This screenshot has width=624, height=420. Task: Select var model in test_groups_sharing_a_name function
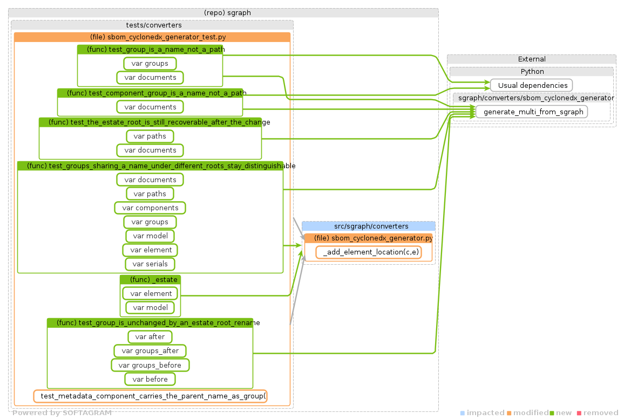tap(150, 236)
